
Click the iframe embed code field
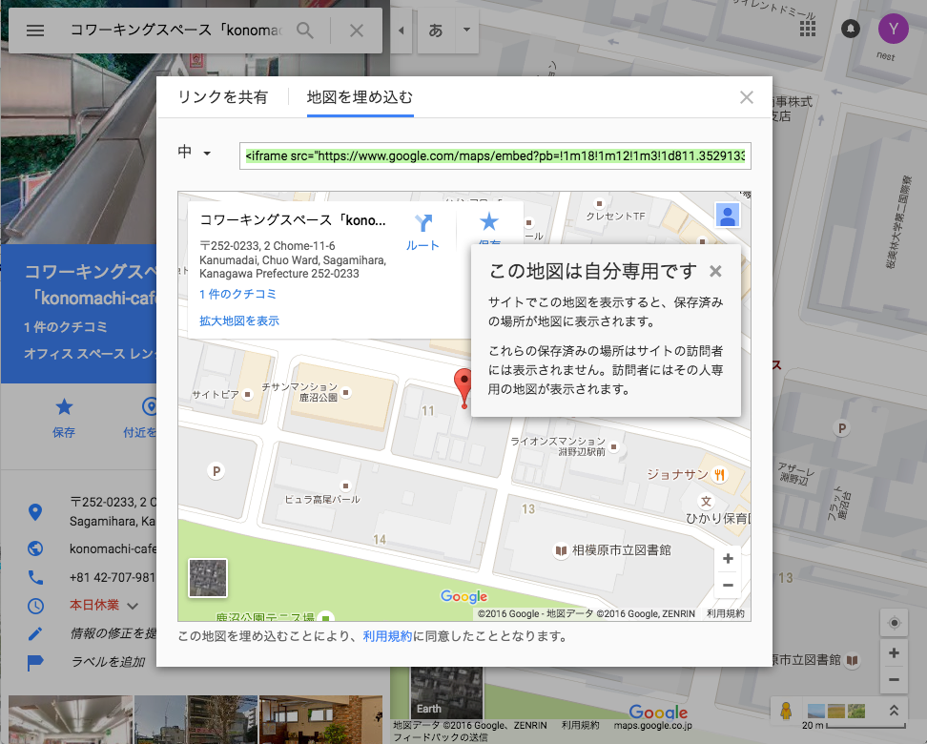[495, 156]
